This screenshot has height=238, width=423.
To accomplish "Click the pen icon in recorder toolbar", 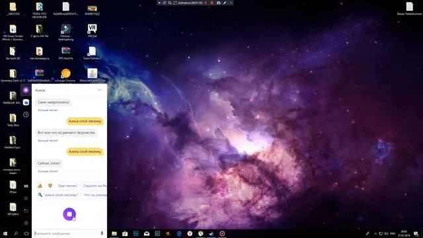I will tap(225, 3).
